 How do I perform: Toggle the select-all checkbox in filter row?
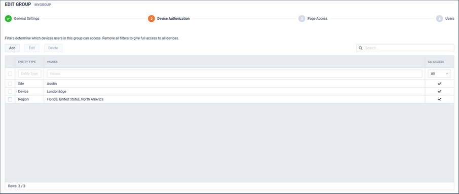[10, 74]
